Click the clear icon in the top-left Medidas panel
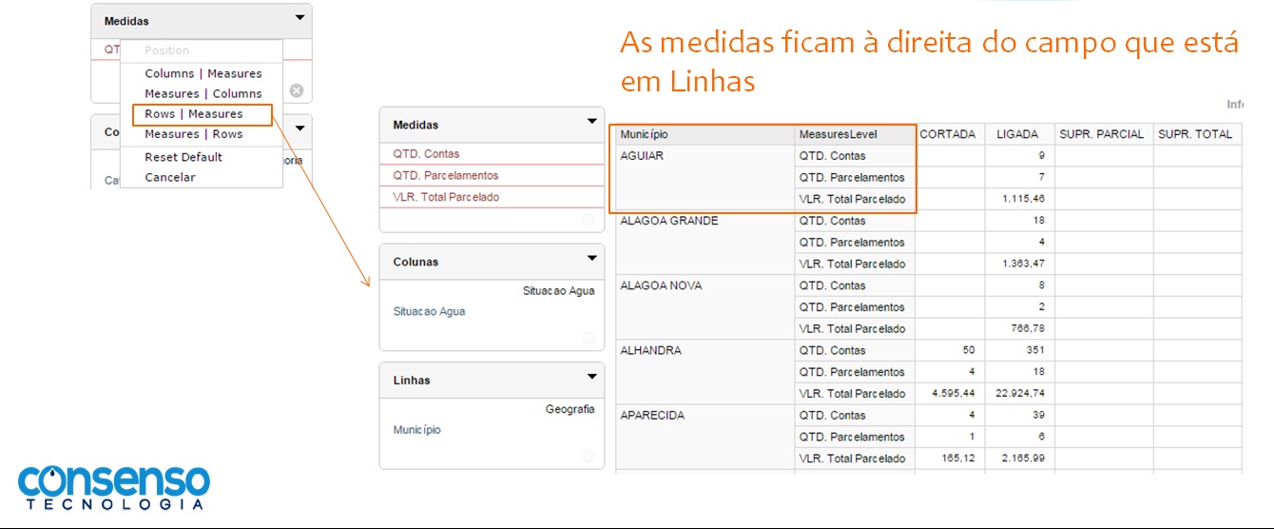Image resolution: width=1274 pixels, height=529 pixels. (297, 90)
